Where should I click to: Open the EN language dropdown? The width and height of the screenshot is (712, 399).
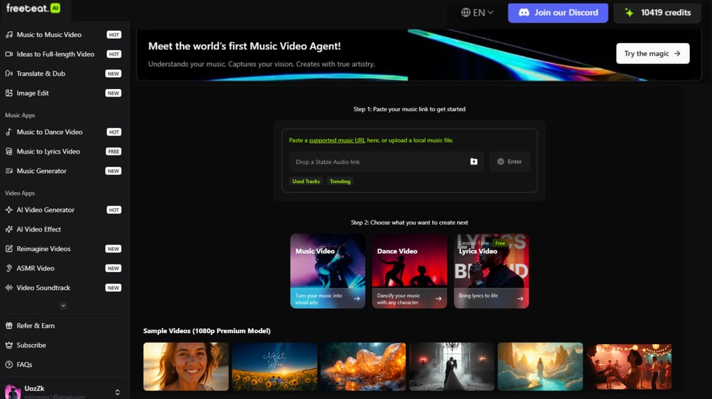point(477,13)
